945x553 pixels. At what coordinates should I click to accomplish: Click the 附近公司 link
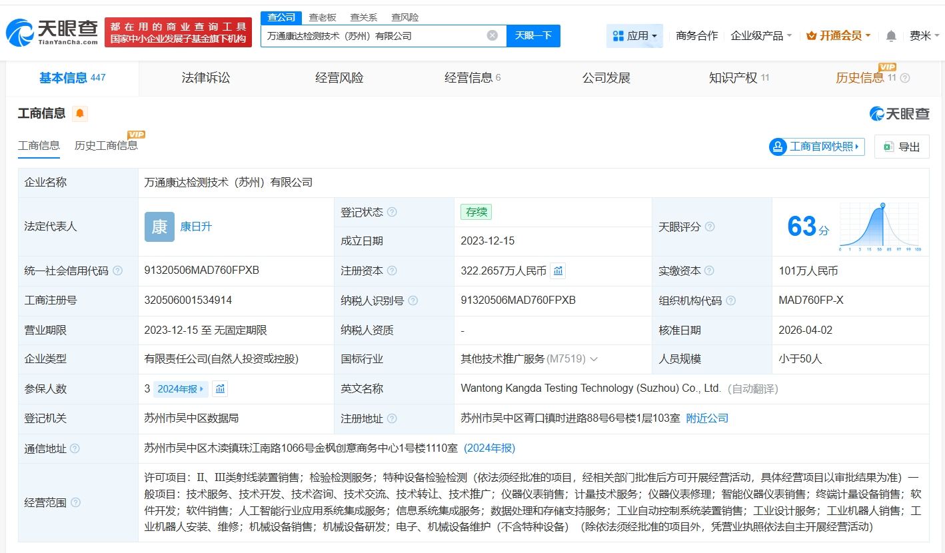pyautogui.click(x=707, y=418)
